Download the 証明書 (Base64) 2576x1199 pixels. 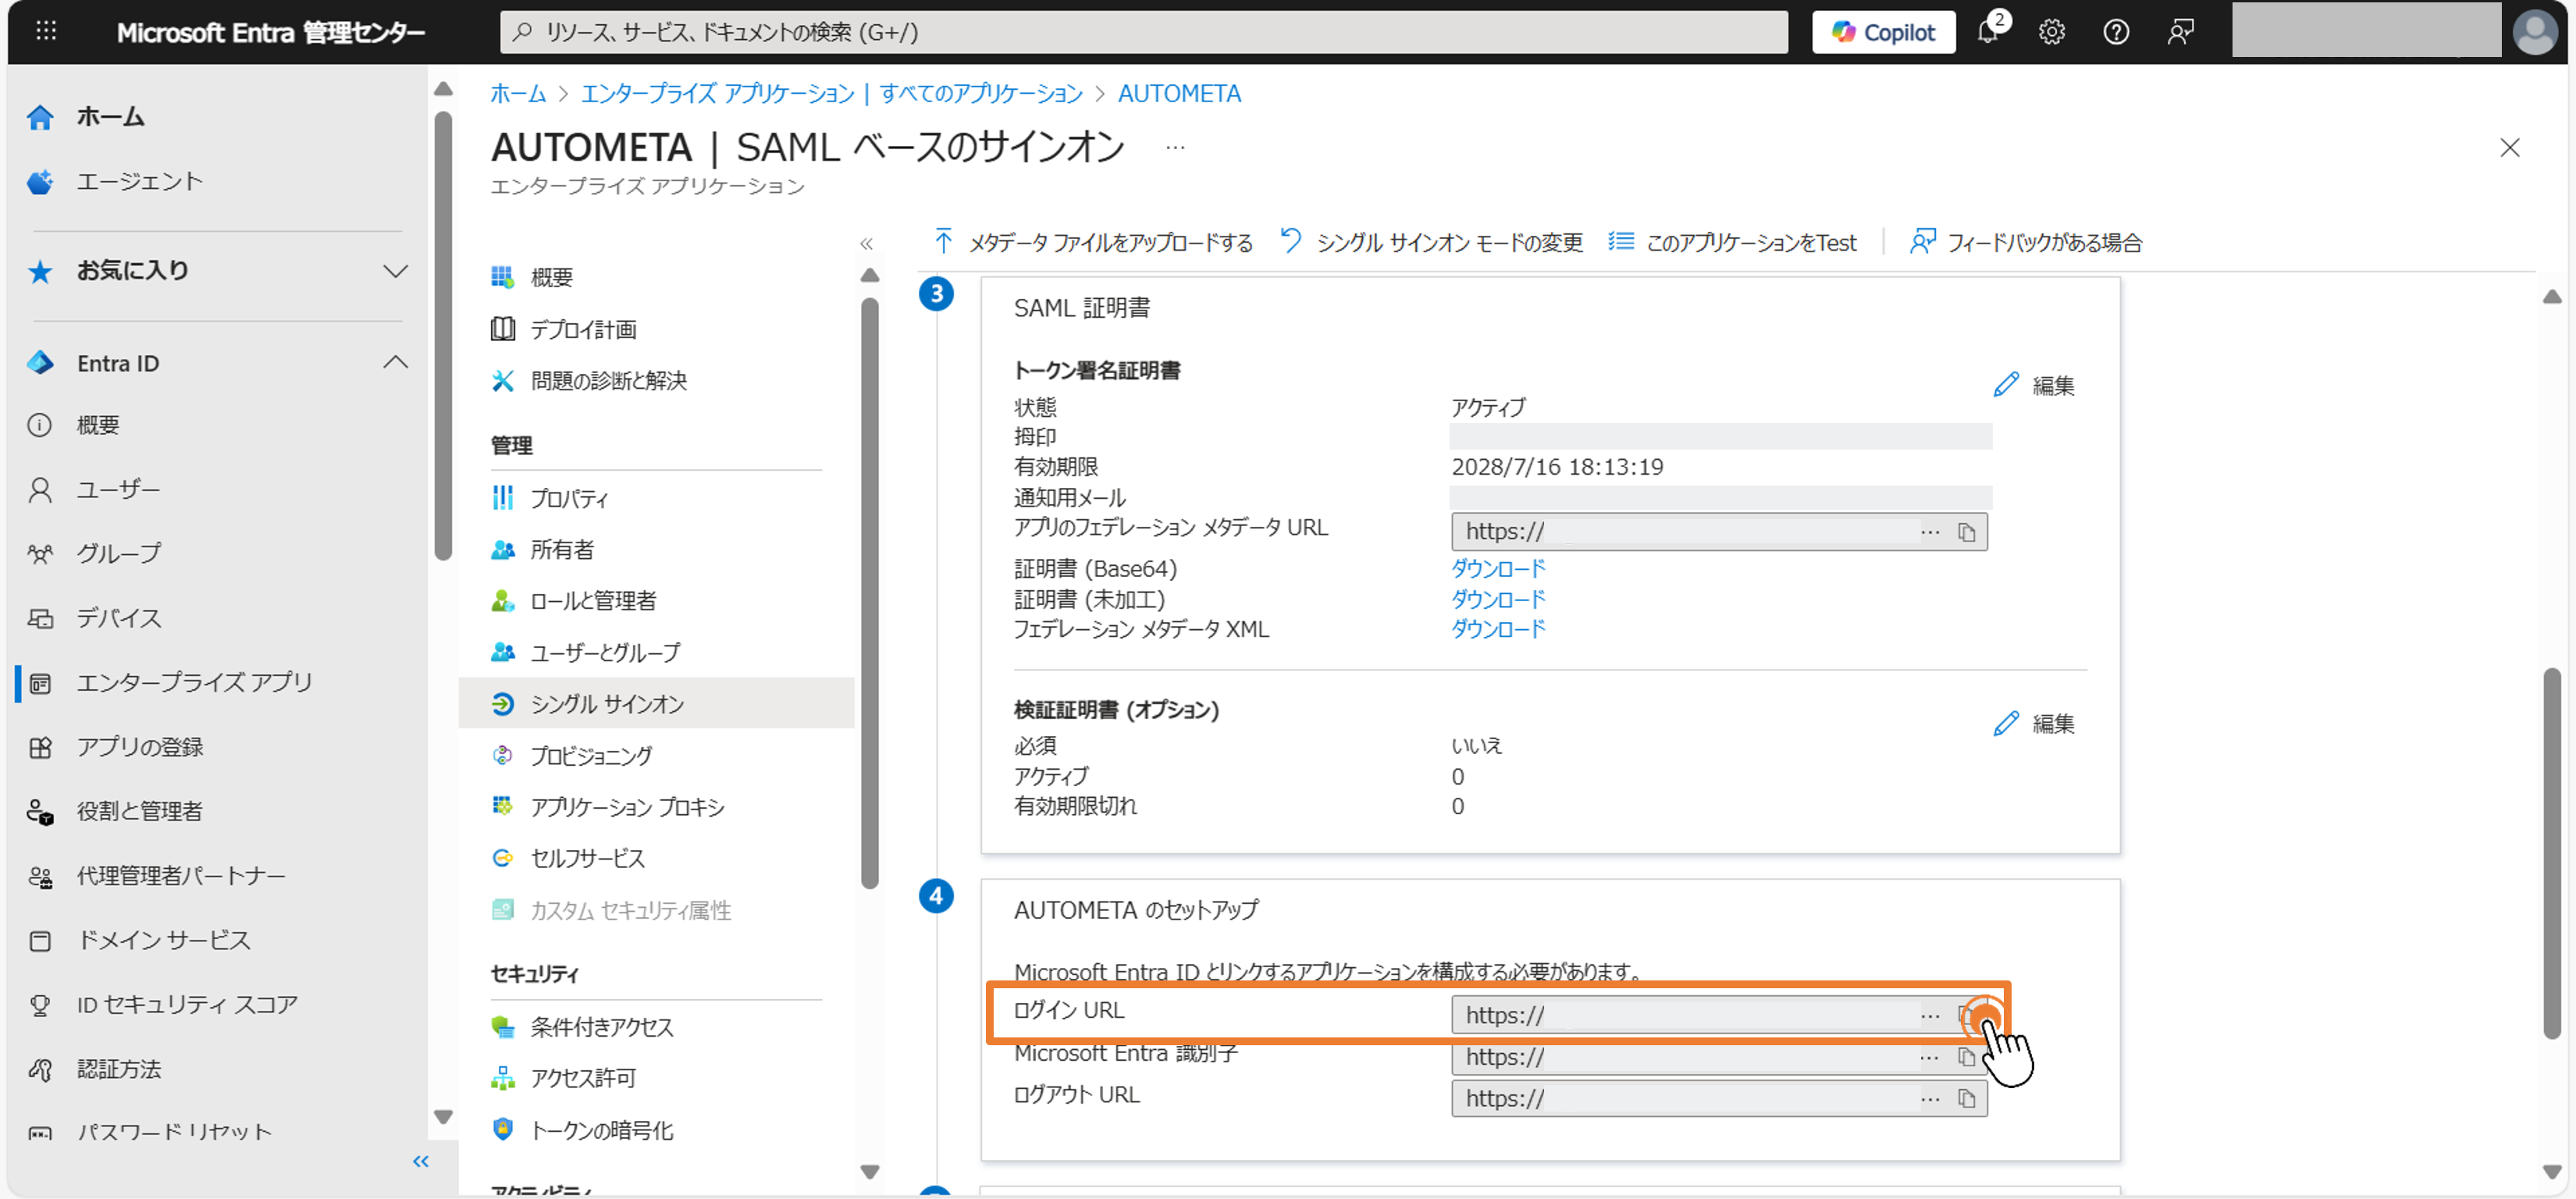click(x=1498, y=568)
